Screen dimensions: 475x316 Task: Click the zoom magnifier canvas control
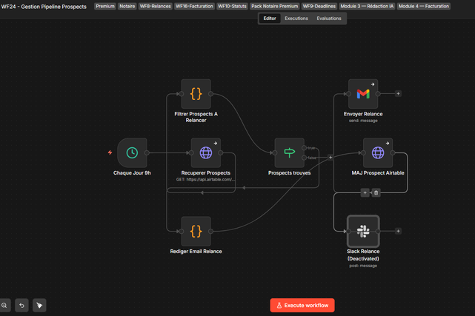[4, 305]
